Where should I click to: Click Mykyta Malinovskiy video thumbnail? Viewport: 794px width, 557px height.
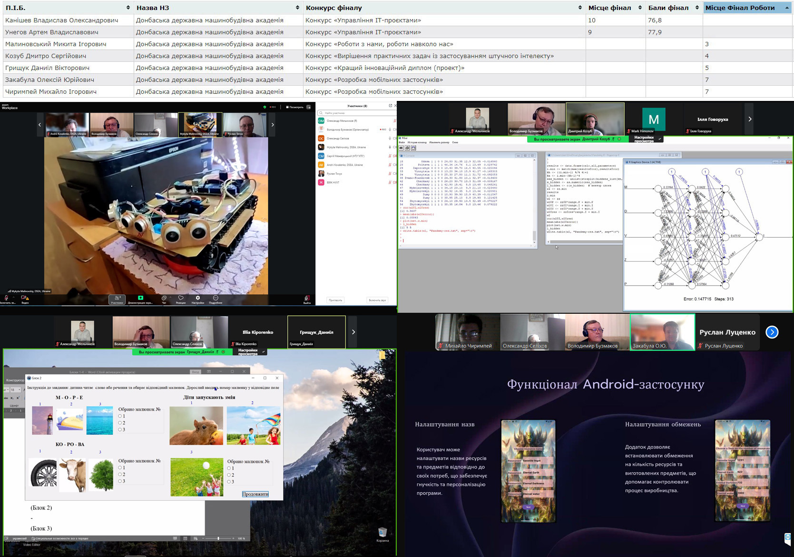(200, 125)
